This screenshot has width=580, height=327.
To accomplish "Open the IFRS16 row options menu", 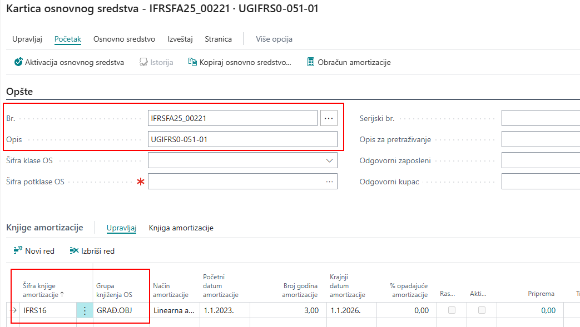I will point(85,310).
